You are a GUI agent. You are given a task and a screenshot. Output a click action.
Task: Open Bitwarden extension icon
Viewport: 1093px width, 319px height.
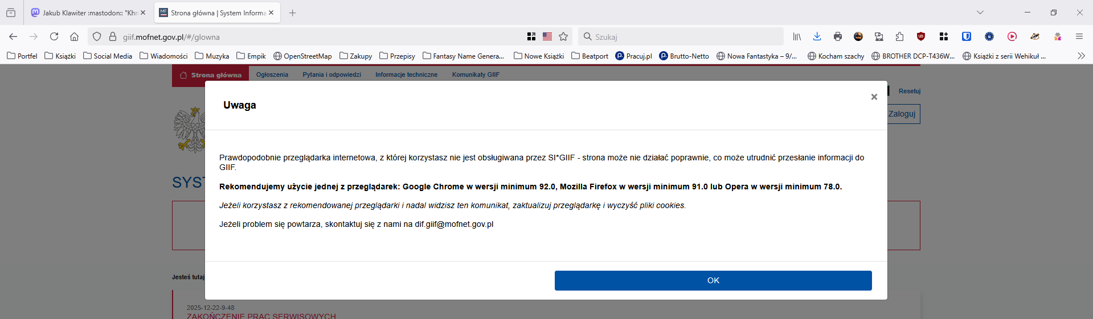tap(966, 36)
